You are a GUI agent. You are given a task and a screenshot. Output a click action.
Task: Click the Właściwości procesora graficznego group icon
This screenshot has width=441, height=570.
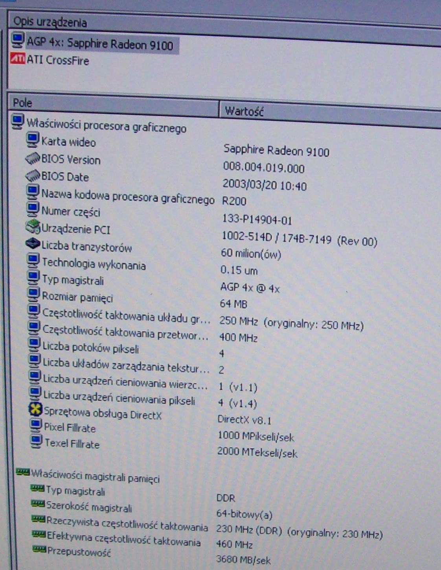click(x=18, y=121)
